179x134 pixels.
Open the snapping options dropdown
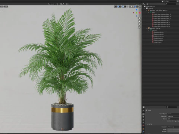pos(63,4)
